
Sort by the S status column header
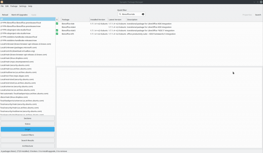pos(57,20)
